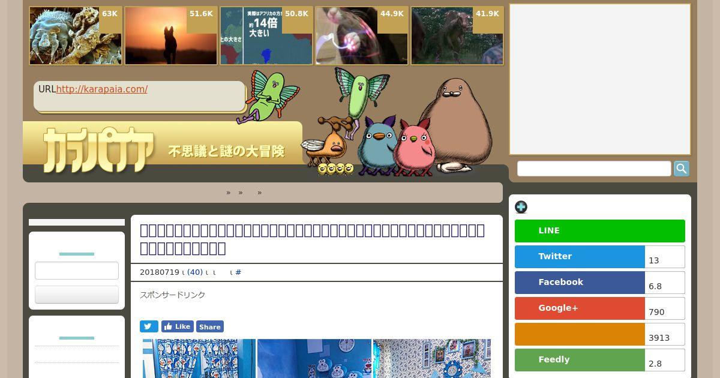Expand the plus icon in sidebar
720x378 pixels.
pos(521,207)
